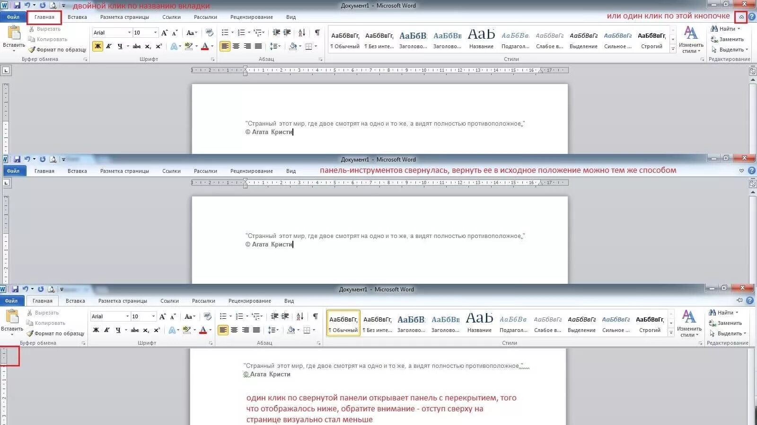Toggle Subscript in the top window ribbon
This screenshot has height=425, width=757.
point(148,46)
